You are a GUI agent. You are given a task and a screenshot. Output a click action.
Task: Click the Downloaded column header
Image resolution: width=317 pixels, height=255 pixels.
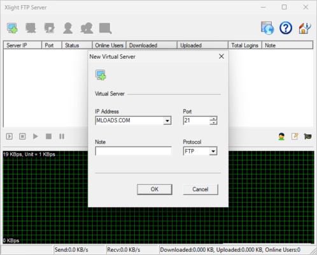[151, 45]
